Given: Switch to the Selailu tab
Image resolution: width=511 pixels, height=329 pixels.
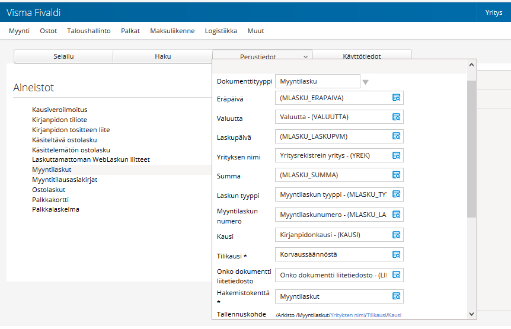Looking at the screenshot, I should tap(63, 56).
